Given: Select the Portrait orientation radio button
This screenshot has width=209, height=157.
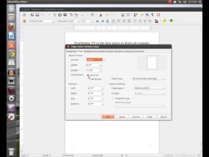Looking at the screenshot, I should (x=88, y=75).
